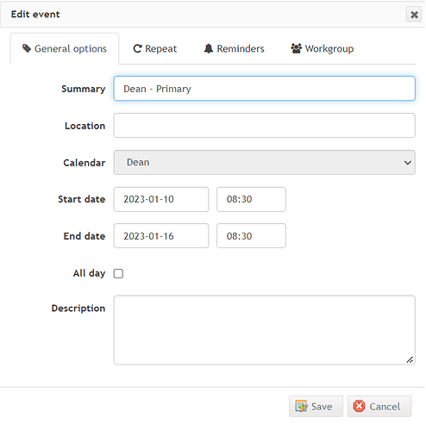Open the Calendar dropdown showing Dean
Image resolution: width=426 pixels, height=430 pixels.
pos(264,162)
